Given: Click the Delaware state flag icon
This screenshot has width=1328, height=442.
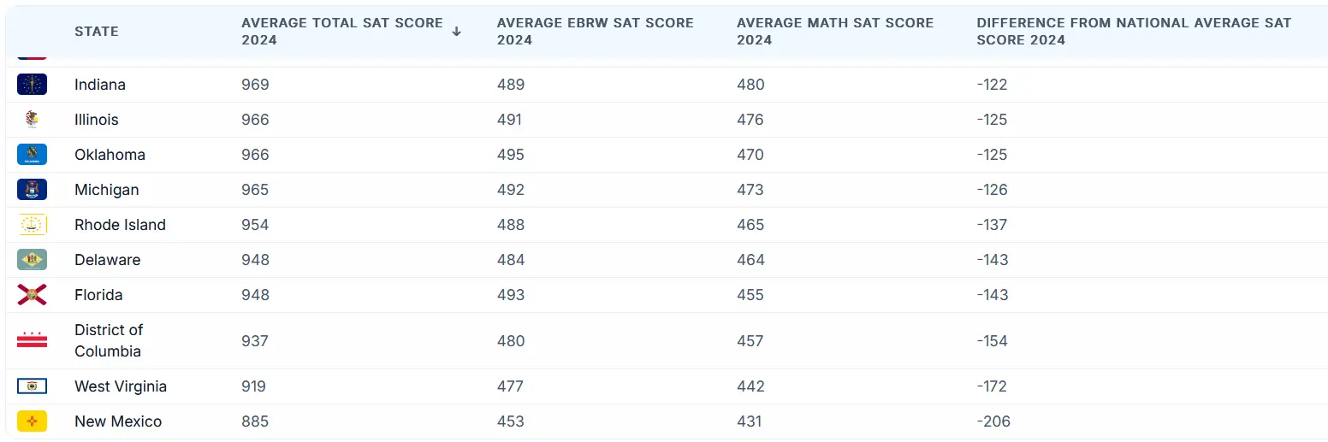Looking at the screenshot, I should (32, 260).
